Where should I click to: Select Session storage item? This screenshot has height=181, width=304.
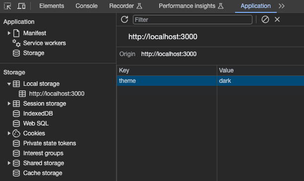point(45,104)
